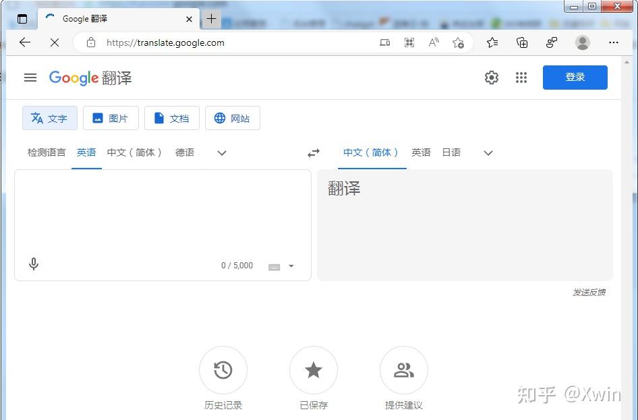Select the Google 翻译 browser tab
Screen dimensions: 638x420
point(119,19)
